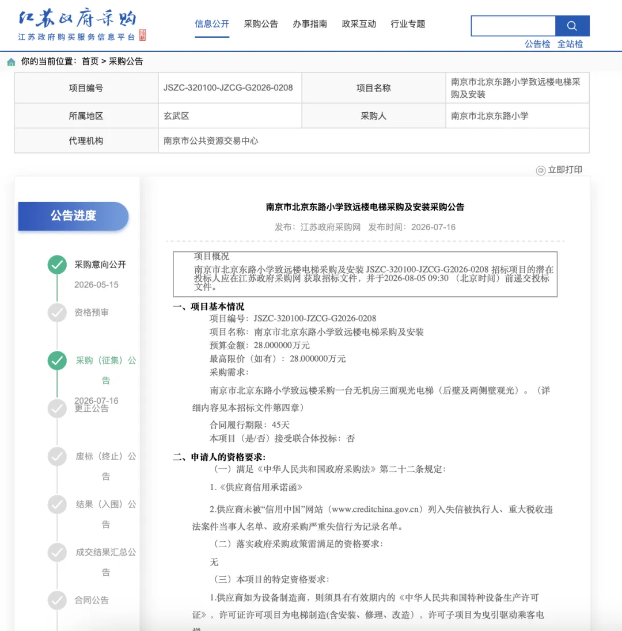
Task: Click the 公告进度 blue header button
Action: 73,216
